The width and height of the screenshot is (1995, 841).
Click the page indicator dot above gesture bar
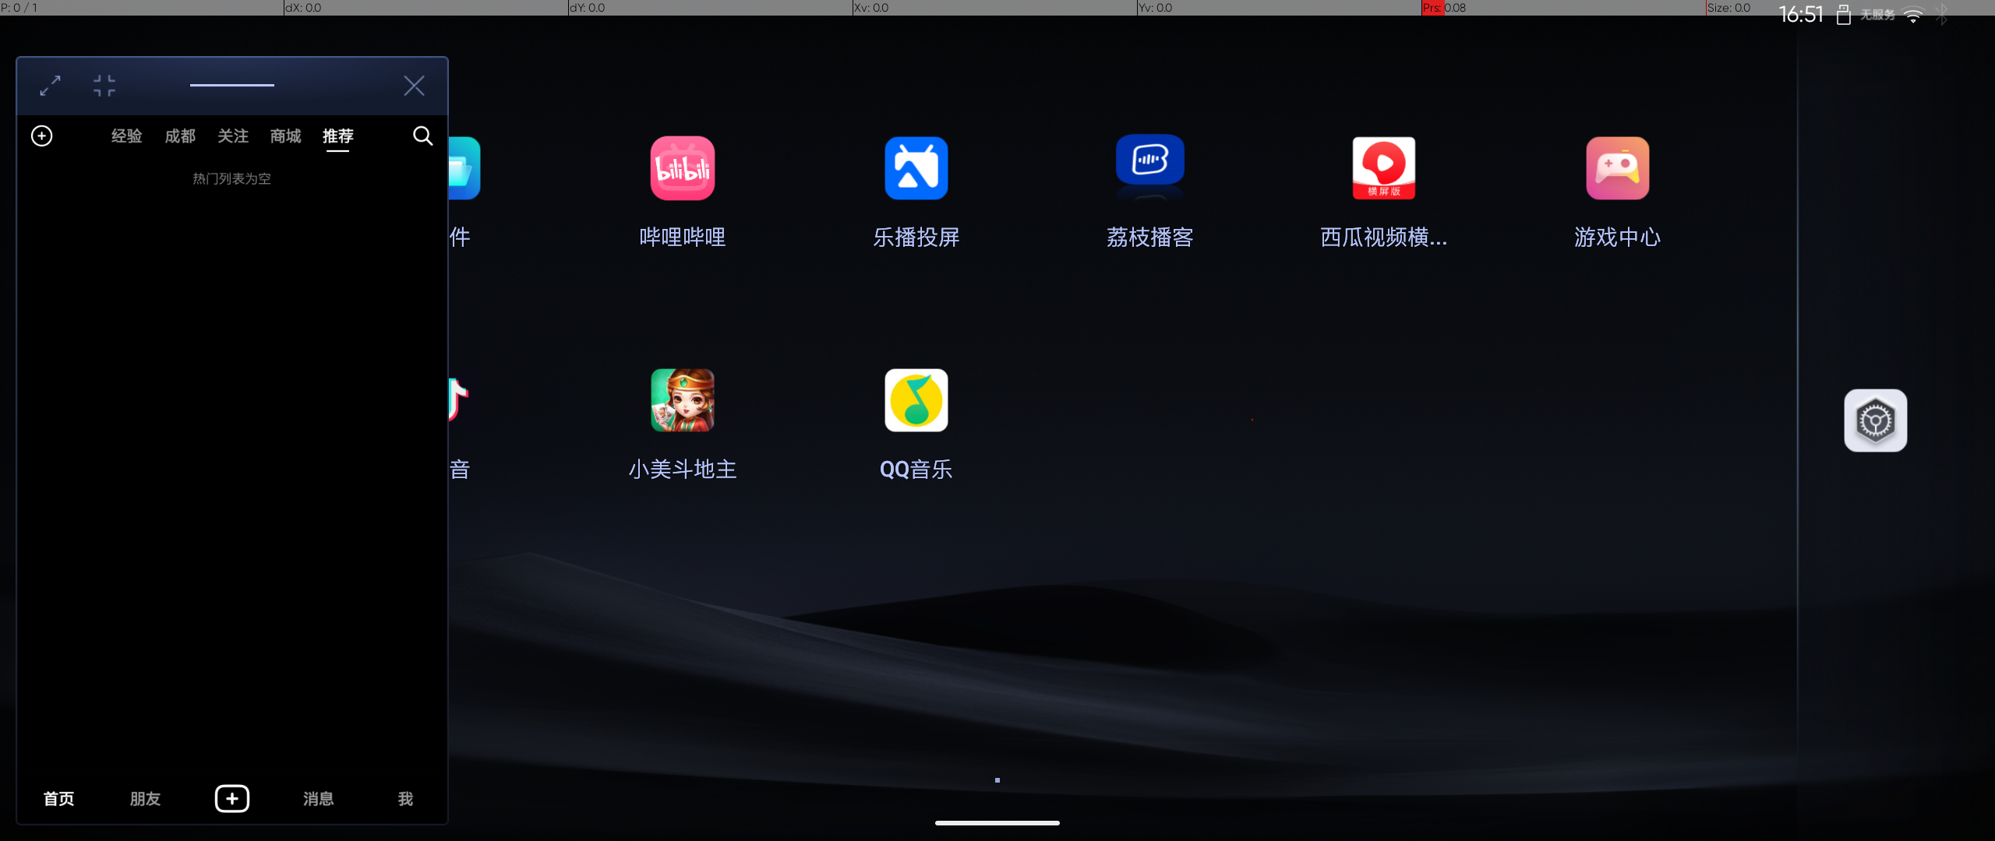(x=997, y=779)
